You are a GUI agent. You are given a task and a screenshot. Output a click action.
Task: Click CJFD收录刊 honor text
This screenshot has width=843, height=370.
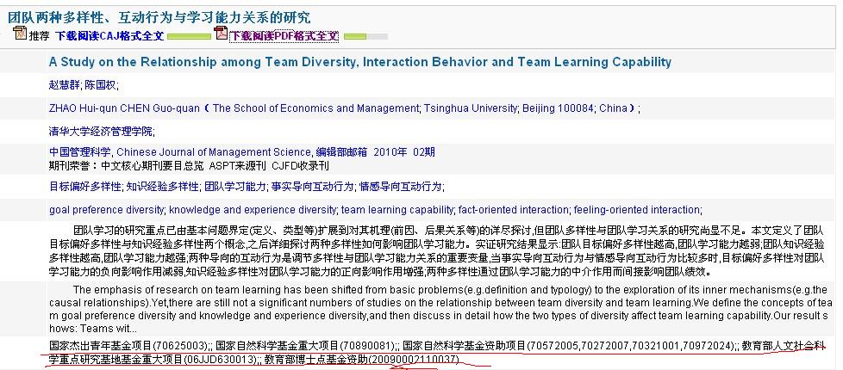[300, 165]
